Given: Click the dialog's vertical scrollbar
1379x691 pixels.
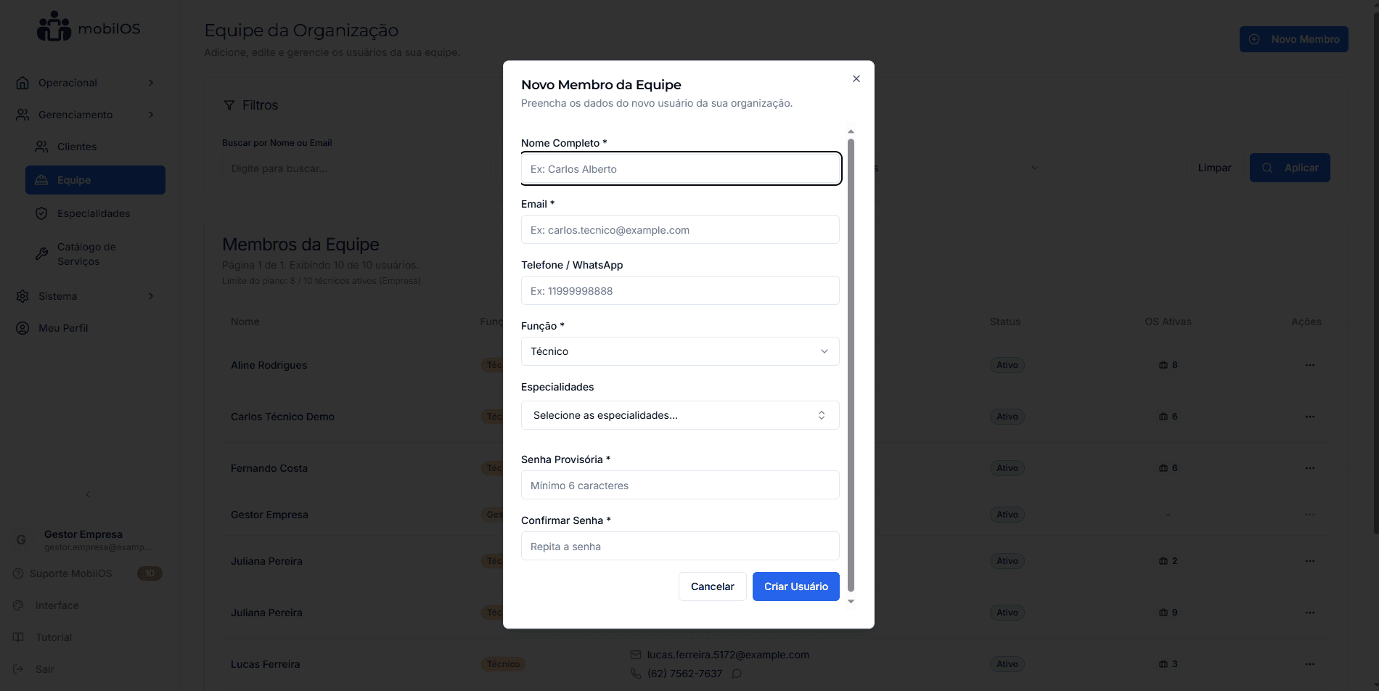Looking at the screenshot, I should (x=851, y=363).
